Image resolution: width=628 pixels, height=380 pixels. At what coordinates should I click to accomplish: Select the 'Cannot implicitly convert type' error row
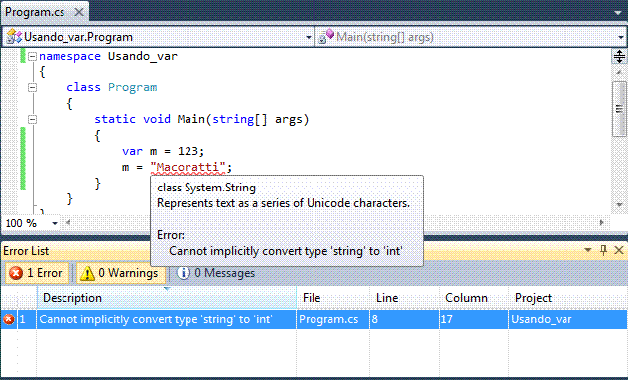314,319
